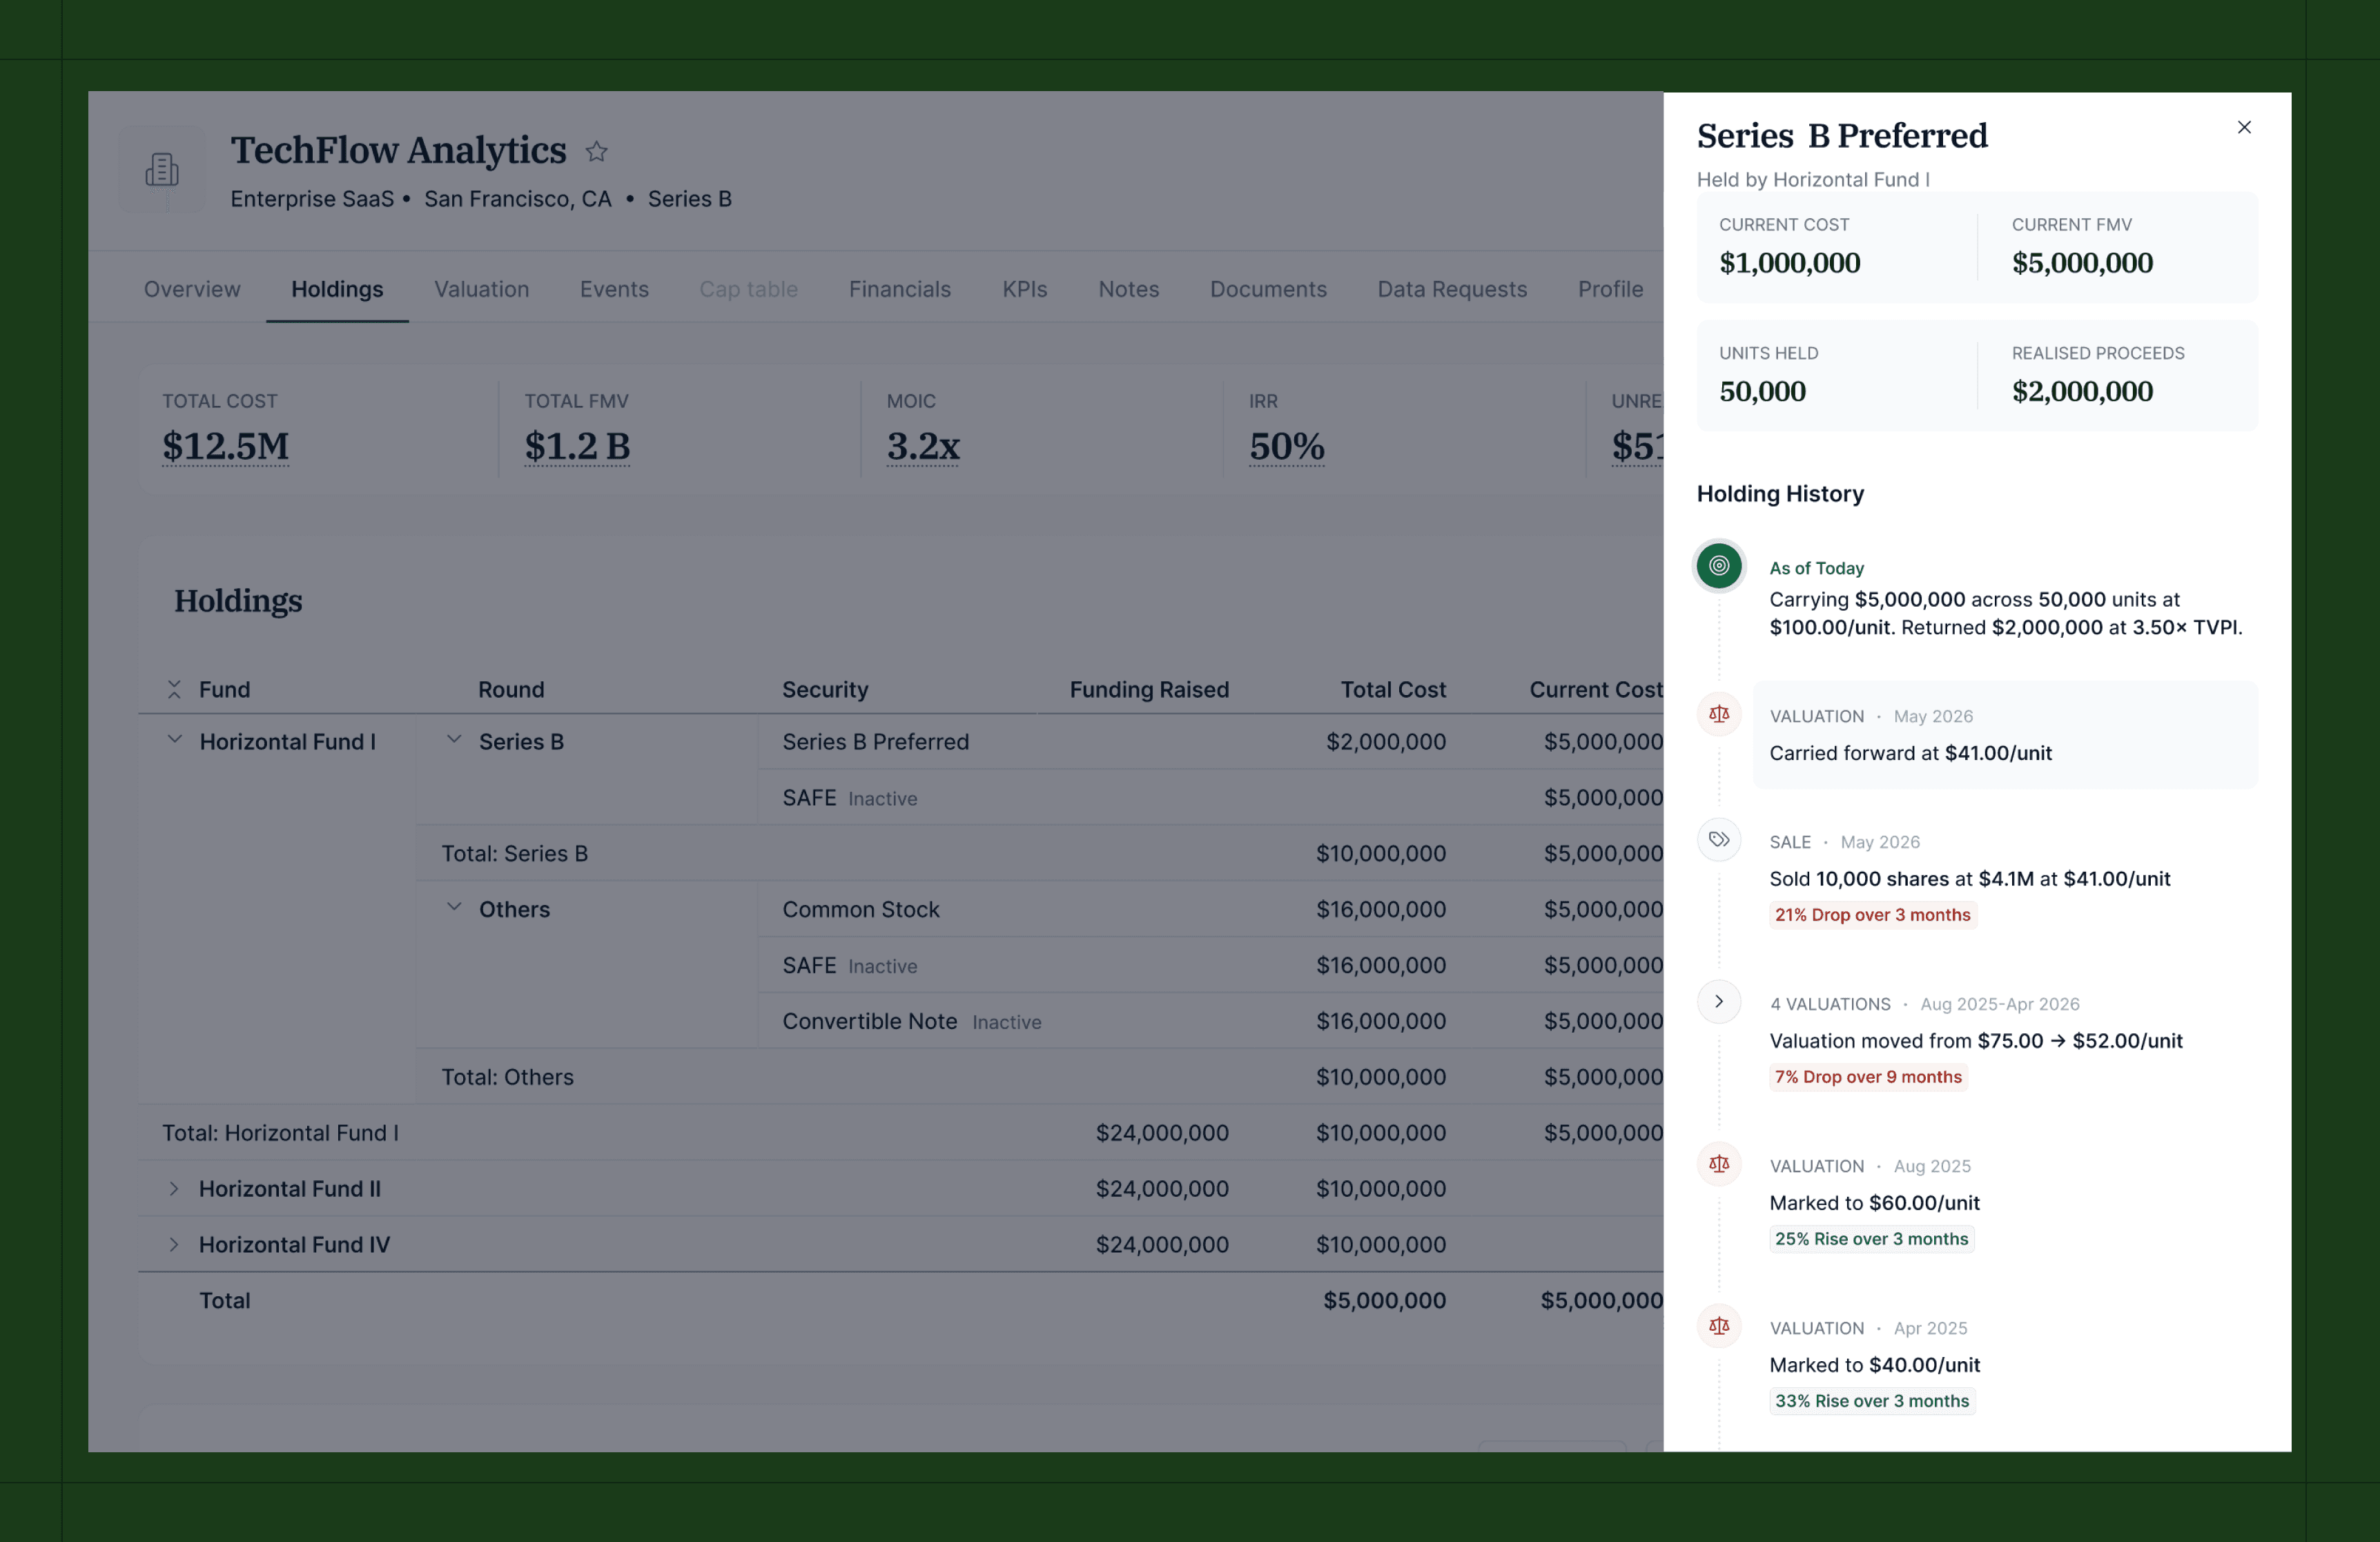Screen dimensions: 2380x1542
Task: Click the Round column header
Action: [x=511, y=689]
